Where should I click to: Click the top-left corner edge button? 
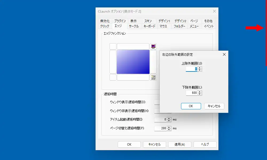point(113,46)
